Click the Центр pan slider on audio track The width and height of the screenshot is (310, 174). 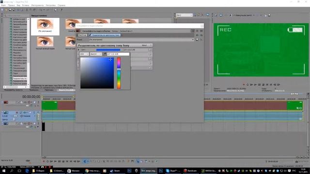(14, 119)
